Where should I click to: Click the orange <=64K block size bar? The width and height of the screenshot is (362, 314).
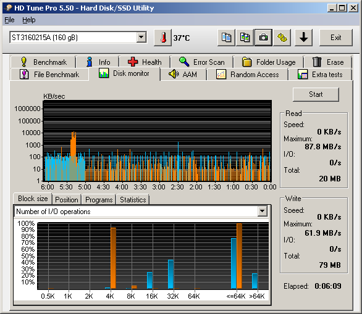click(x=239, y=255)
